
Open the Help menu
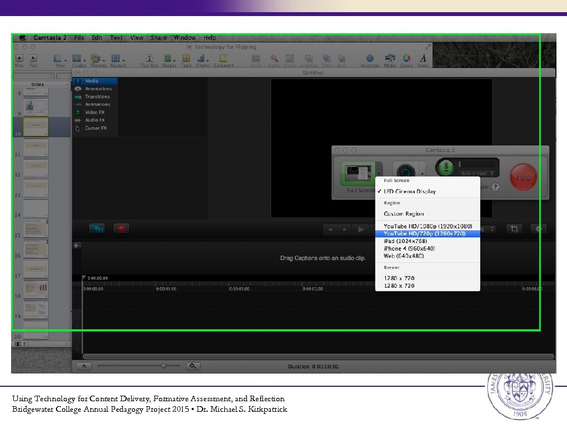(x=209, y=38)
